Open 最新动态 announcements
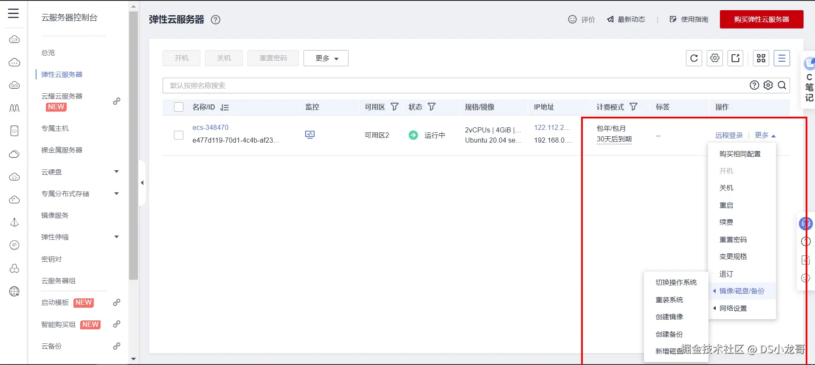 point(626,19)
